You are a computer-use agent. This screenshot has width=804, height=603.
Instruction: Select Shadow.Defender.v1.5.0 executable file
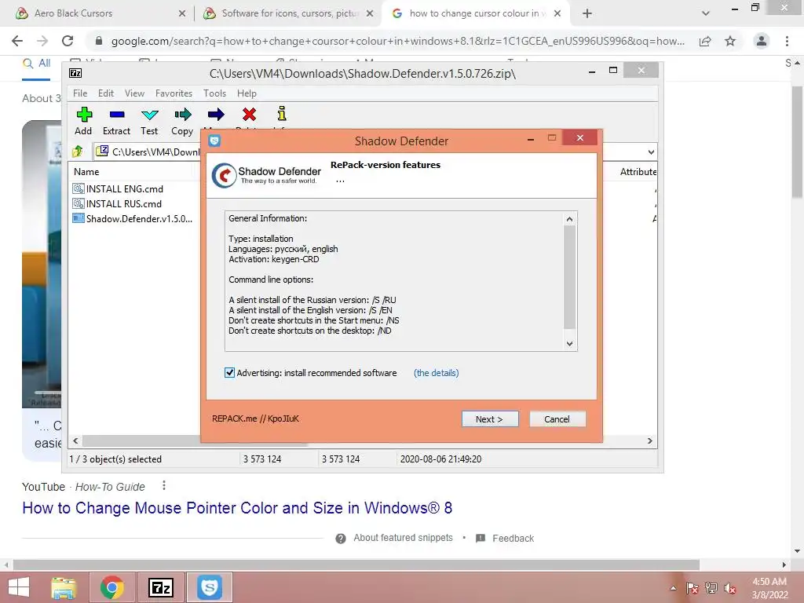pyautogui.click(x=132, y=218)
